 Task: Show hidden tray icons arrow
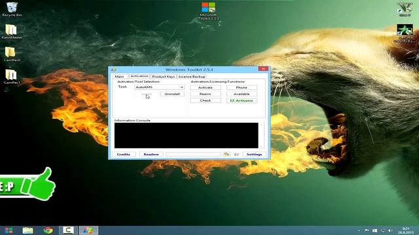point(359,230)
